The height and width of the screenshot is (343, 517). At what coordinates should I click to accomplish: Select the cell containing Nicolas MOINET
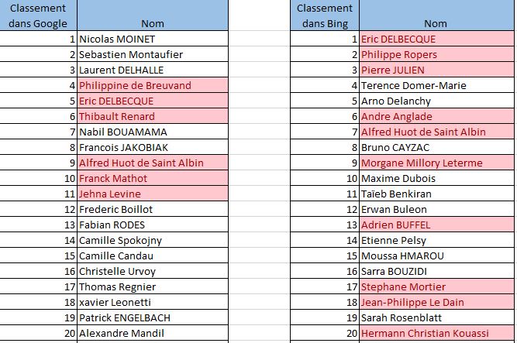pyautogui.click(x=153, y=39)
